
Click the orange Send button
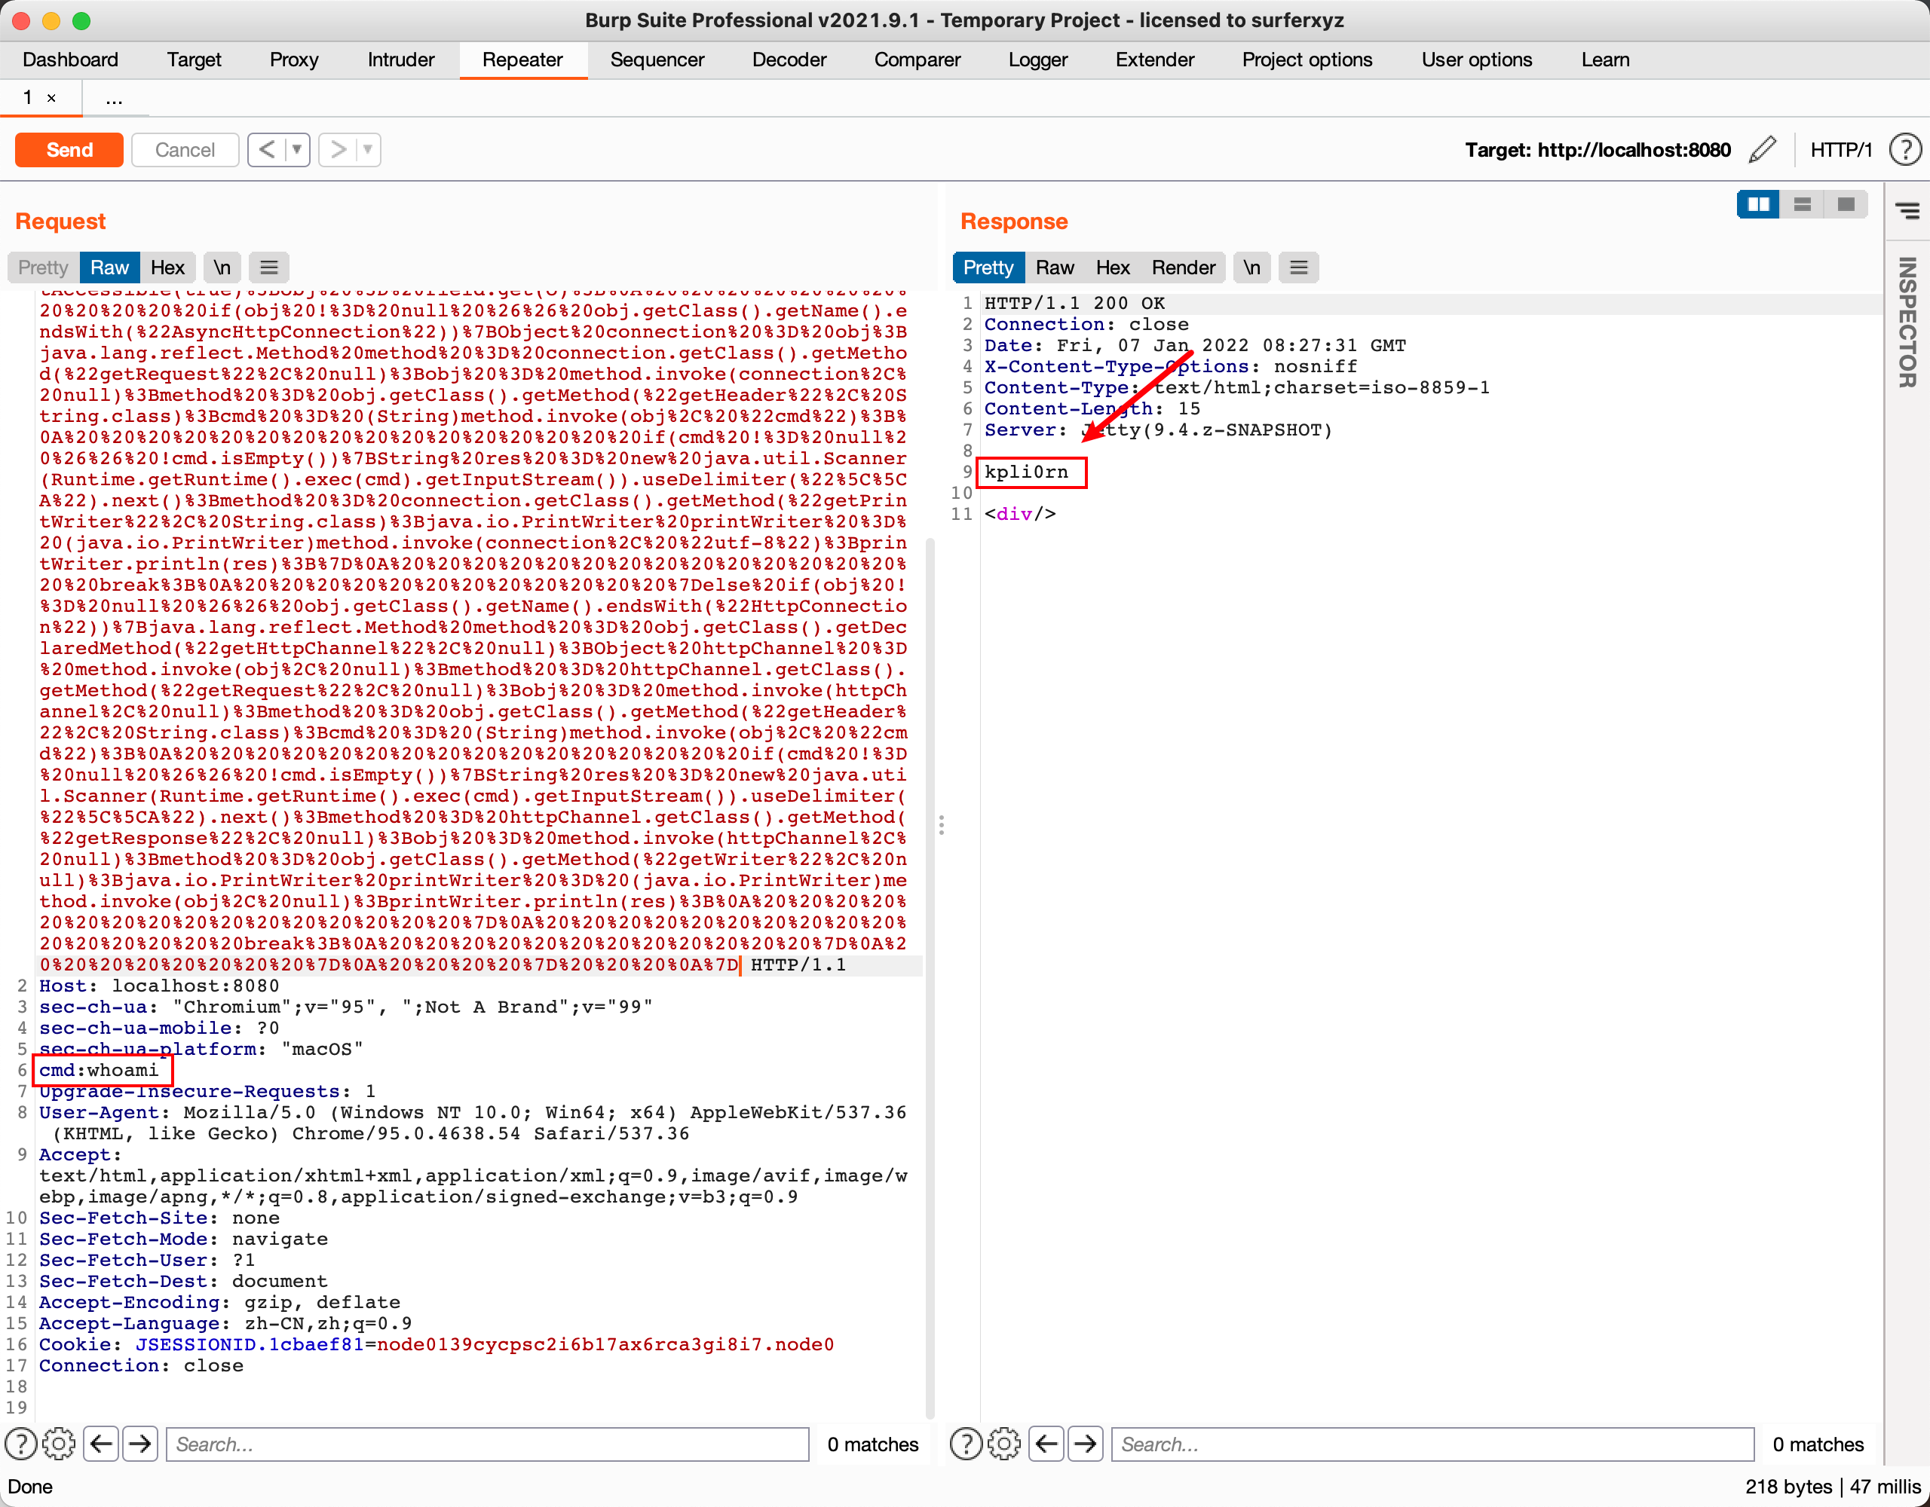pos(69,149)
